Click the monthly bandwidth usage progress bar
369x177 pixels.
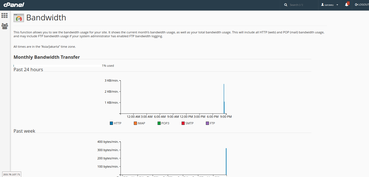[57, 66]
